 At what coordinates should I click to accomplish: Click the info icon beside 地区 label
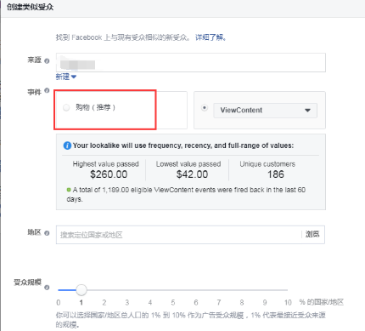[47, 233]
